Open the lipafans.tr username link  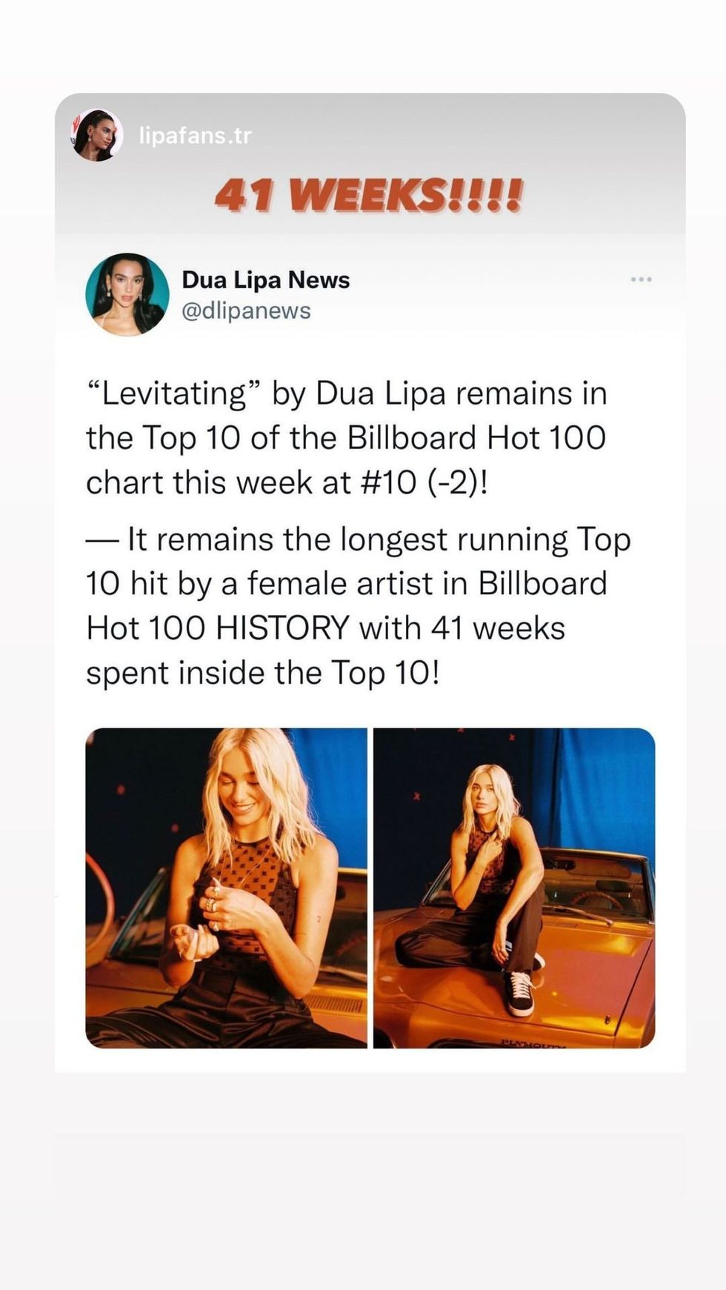(195, 136)
